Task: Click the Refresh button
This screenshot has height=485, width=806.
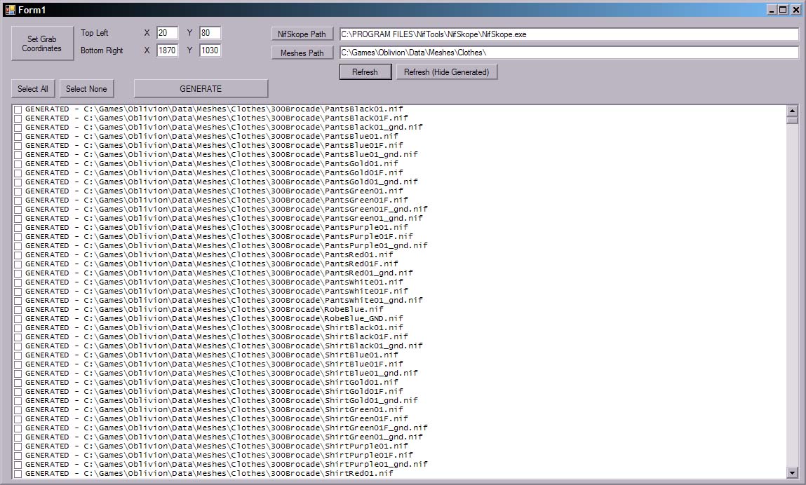Action: [365, 72]
